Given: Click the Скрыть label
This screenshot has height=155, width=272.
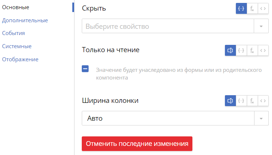Looking at the screenshot, I should [94, 8].
